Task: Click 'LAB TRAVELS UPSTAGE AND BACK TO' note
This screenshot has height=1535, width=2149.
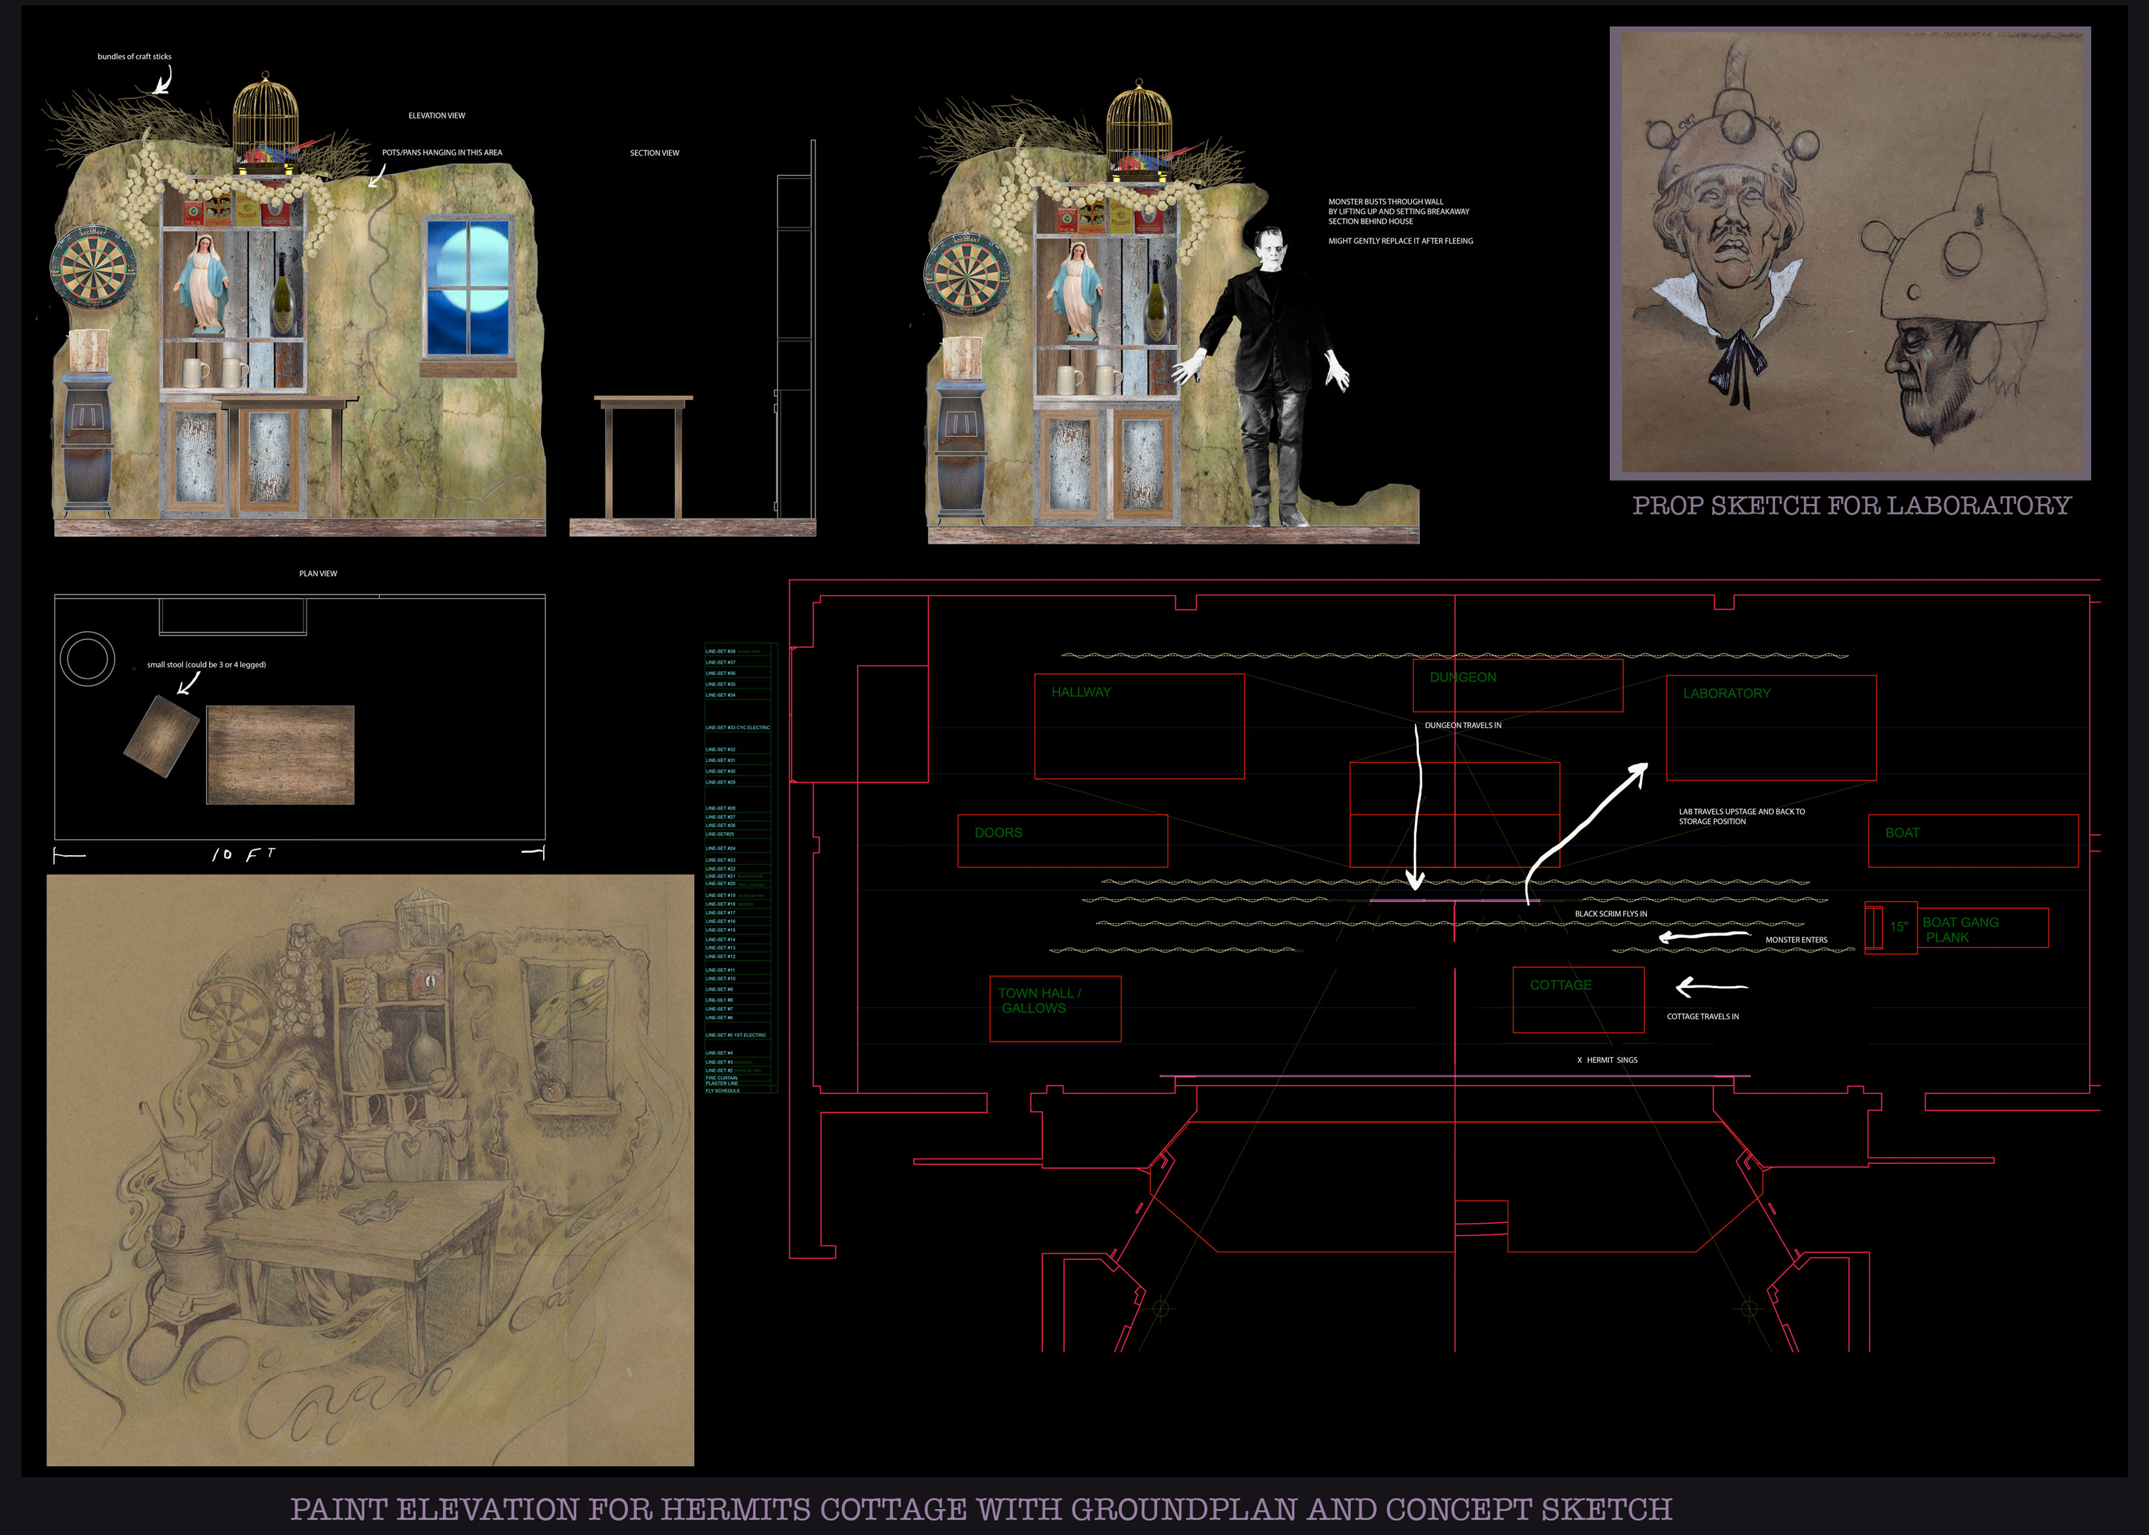Action: (x=1742, y=811)
